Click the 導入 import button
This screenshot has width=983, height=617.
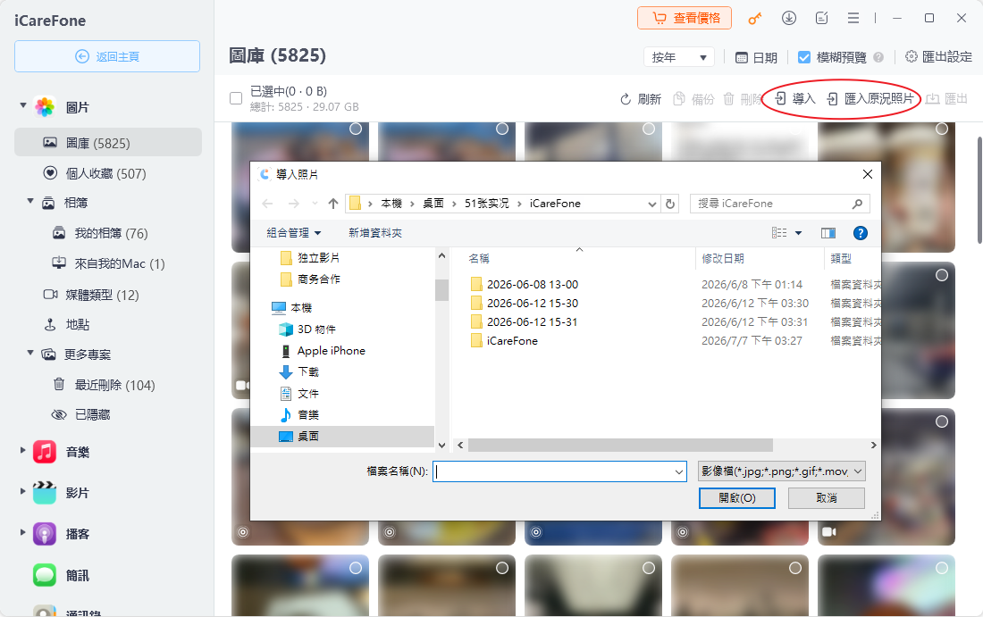[x=795, y=99]
